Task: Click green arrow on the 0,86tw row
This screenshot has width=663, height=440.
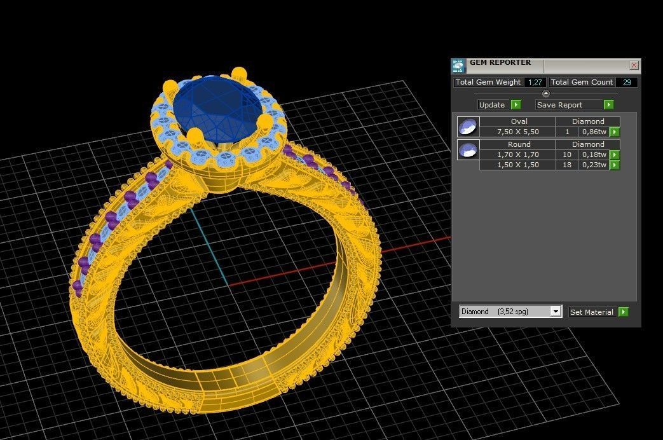Action: pos(615,132)
